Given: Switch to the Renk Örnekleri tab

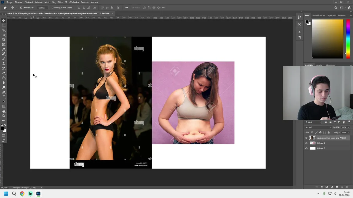Looking at the screenshot, I should [x=319, y=15].
